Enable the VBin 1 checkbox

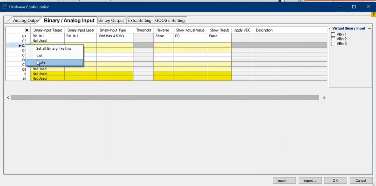333,34
